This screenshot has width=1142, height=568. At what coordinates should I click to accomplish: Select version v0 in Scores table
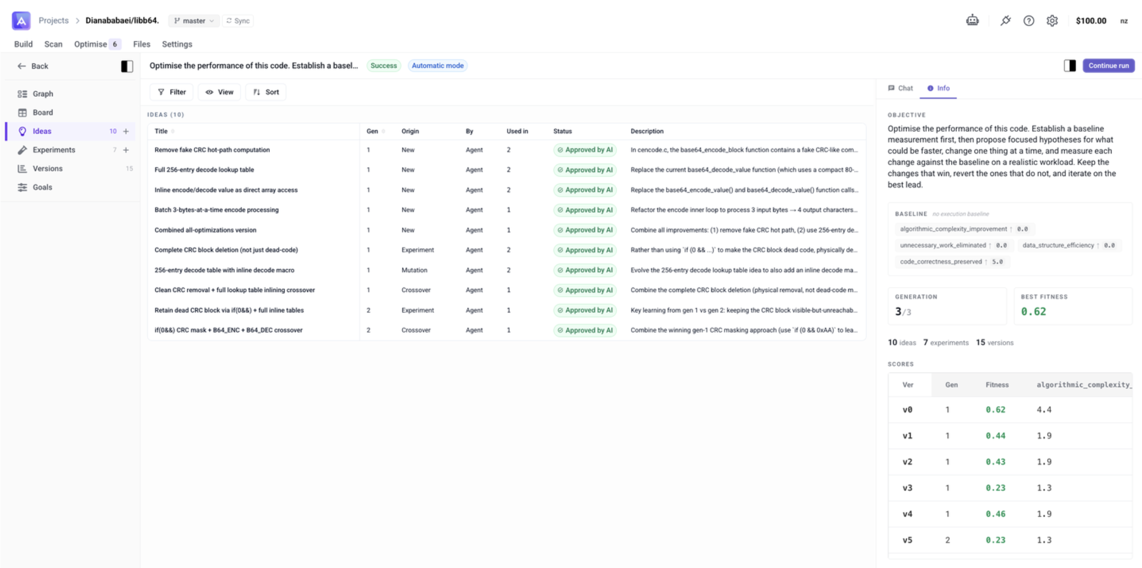(907, 409)
